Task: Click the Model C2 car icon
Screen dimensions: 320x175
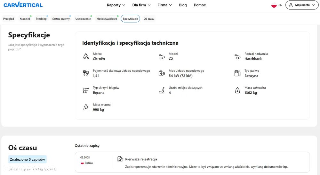Action: pyautogui.click(x=162, y=56)
